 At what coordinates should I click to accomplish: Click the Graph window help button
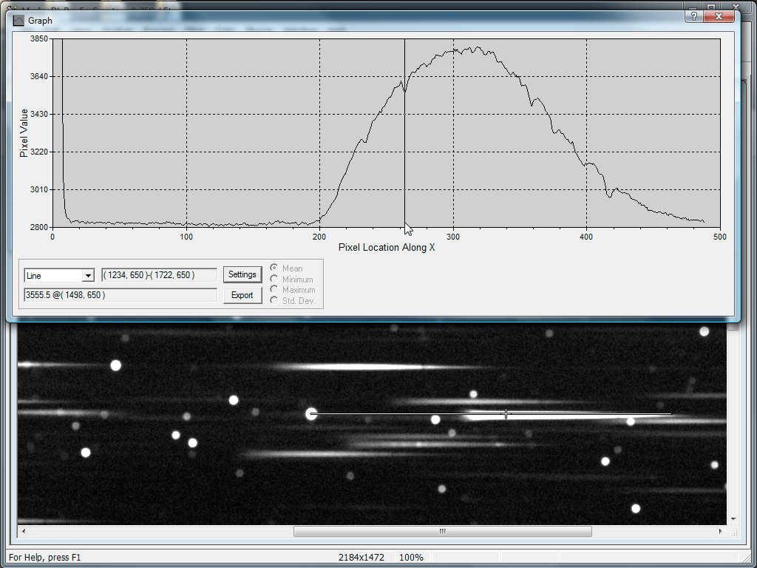tap(693, 16)
